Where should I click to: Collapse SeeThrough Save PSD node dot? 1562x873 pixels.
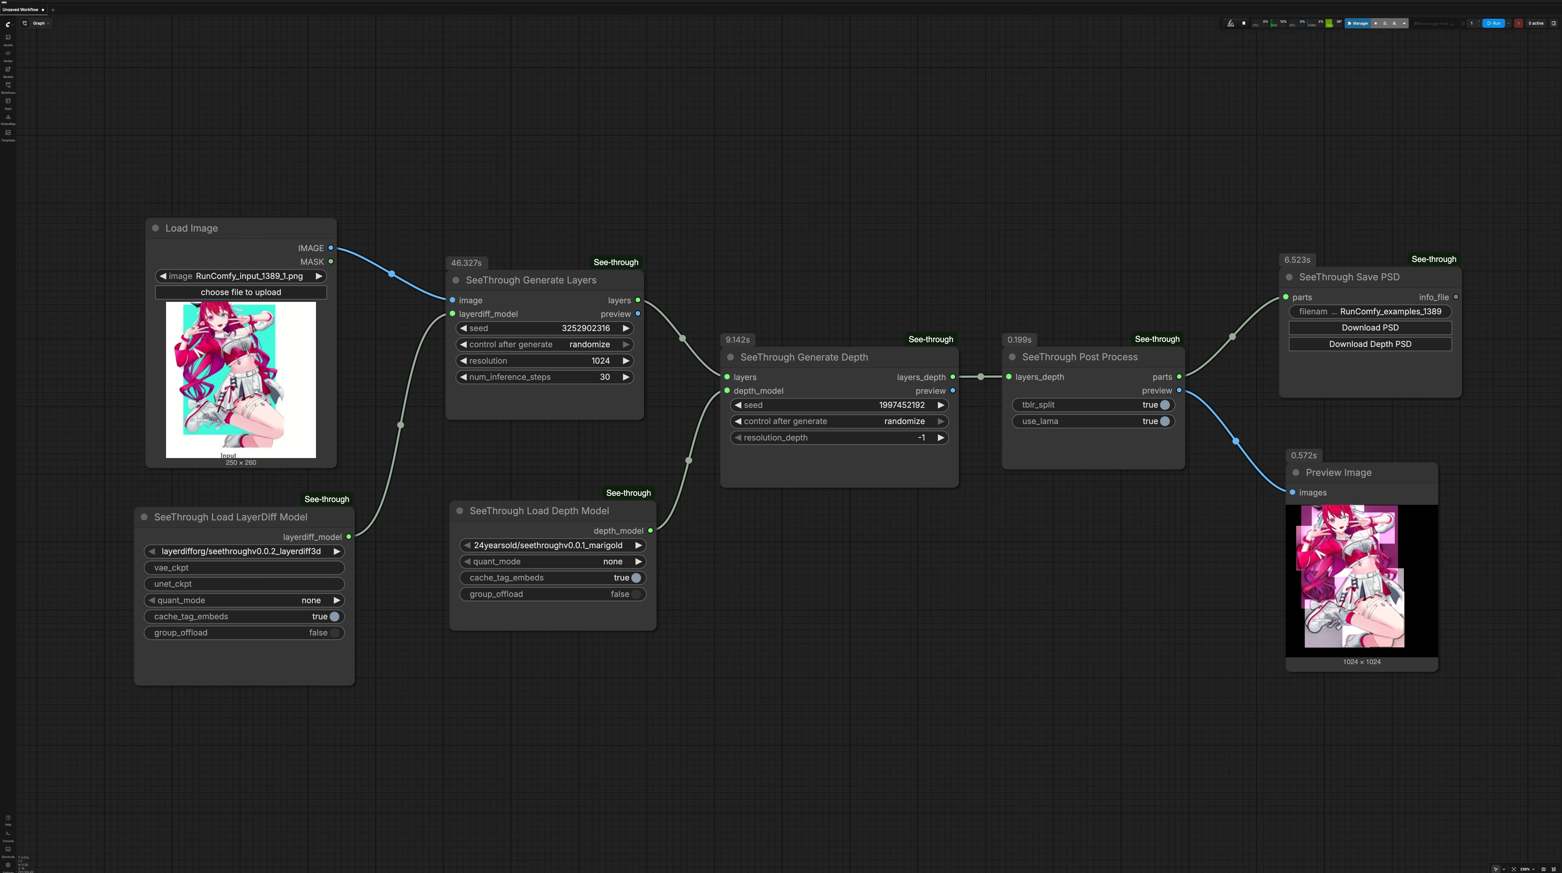pyautogui.click(x=1289, y=277)
